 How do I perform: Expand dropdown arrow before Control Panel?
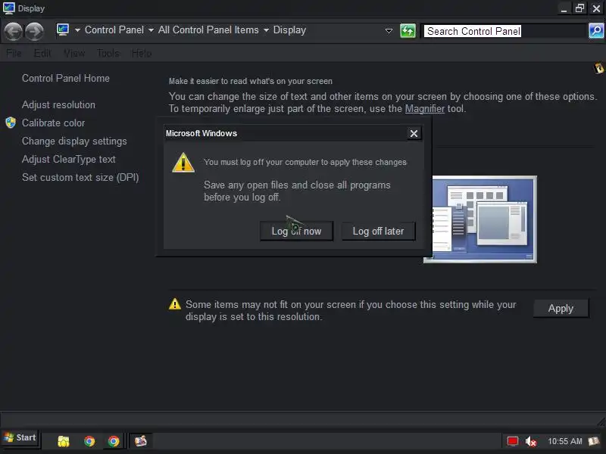coord(77,30)
